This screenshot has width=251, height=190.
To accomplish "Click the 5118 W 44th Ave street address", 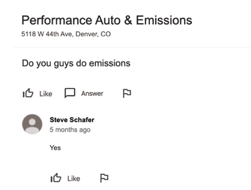I will tap(47, 34).
